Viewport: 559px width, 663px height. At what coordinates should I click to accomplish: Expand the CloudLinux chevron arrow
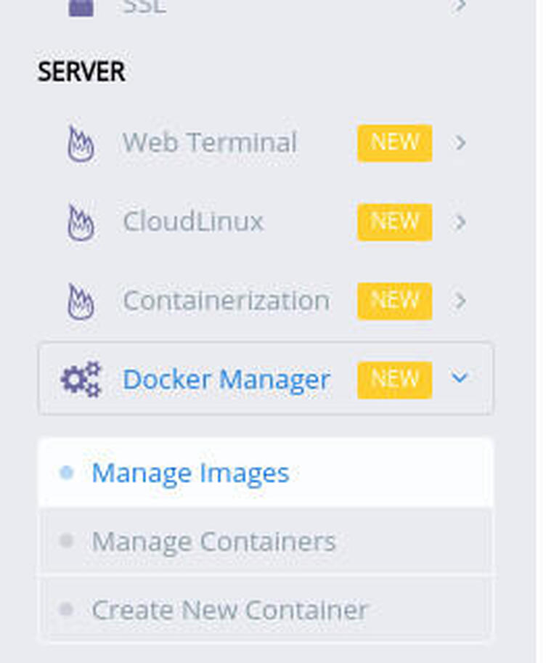[x=461, y=222]
